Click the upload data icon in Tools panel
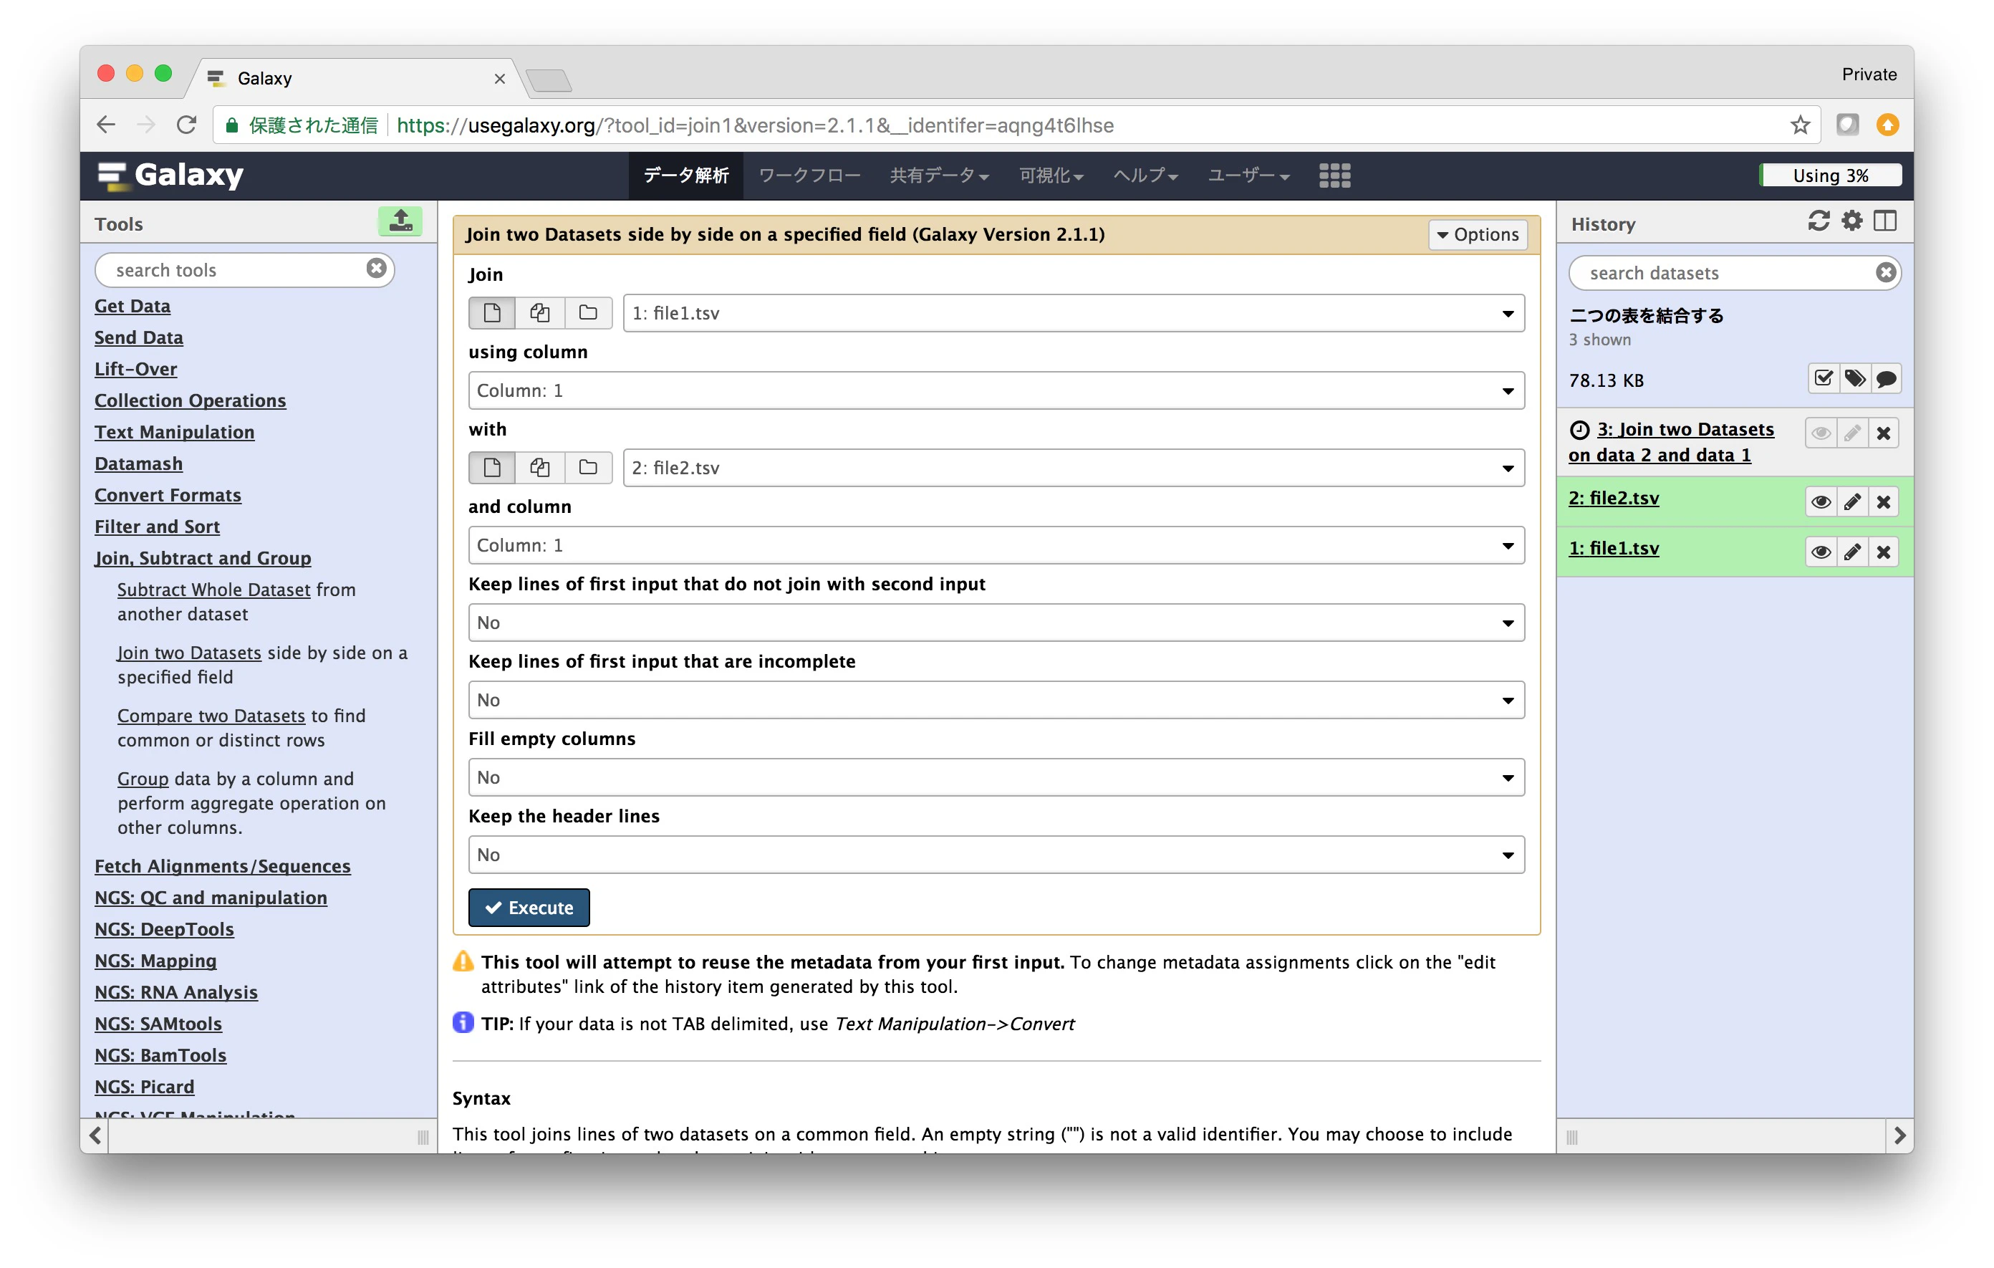This screenshot has height=1268, width=1994. [400, 222]
